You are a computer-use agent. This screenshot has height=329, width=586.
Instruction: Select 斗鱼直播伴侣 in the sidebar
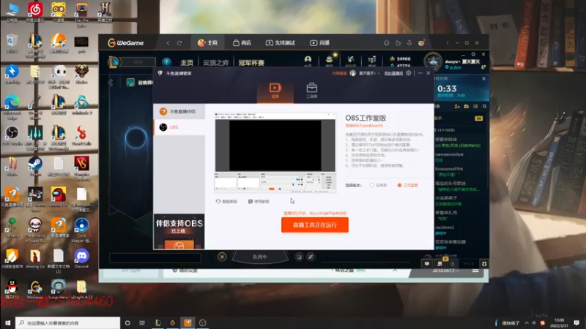pyautogui.click(x=179, y=112)
